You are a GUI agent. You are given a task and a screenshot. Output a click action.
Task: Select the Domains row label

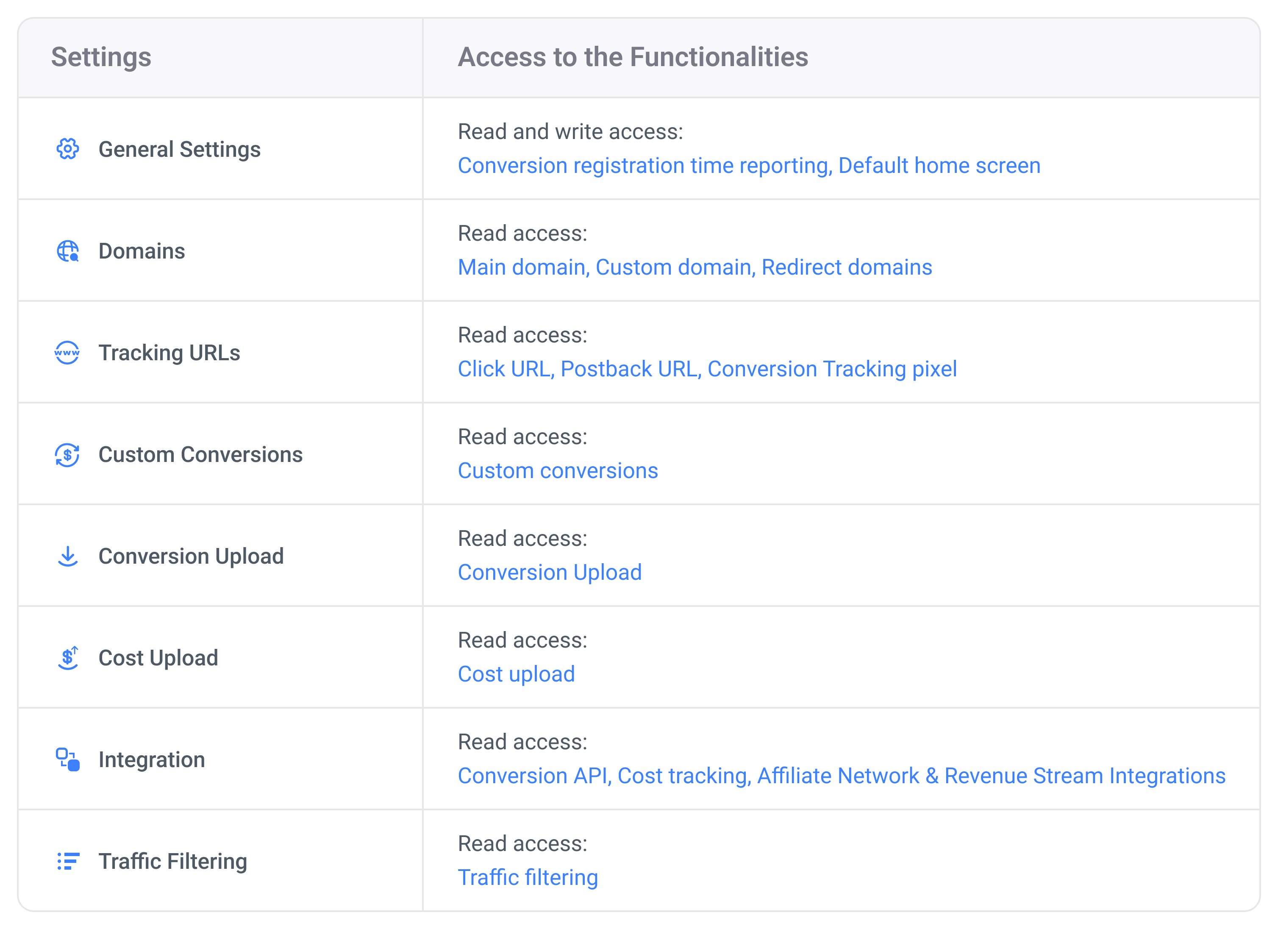tap(142, 251)
